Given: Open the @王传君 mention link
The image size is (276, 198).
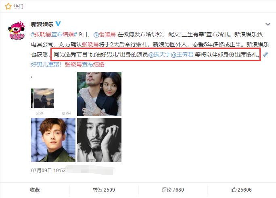Looking at the screenshot, I should point(182,55).
